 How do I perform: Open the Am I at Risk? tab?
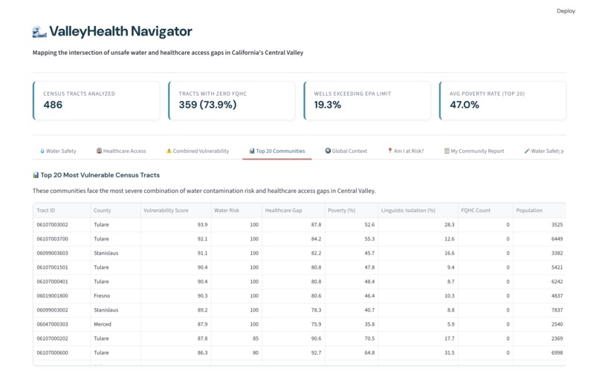click(406, 151)
